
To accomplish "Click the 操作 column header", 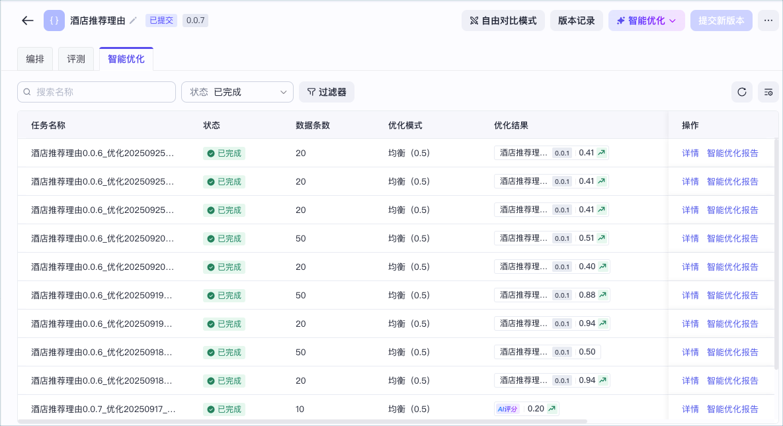I will point(690,126).
